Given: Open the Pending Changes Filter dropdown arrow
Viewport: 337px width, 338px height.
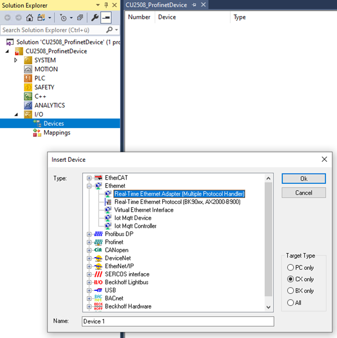Looking at the screenshot, I should 71,18.
